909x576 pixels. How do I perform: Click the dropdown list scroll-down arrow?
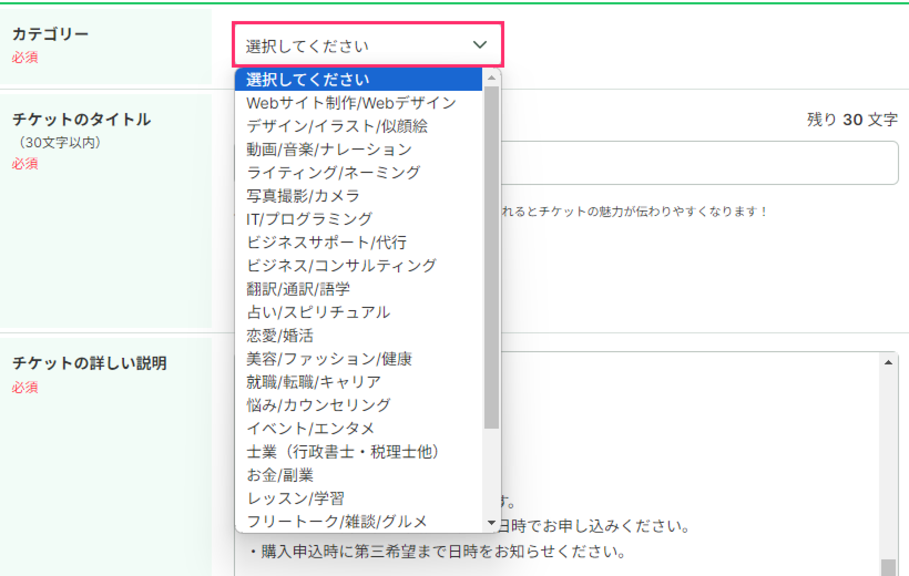tap(491, 523)
